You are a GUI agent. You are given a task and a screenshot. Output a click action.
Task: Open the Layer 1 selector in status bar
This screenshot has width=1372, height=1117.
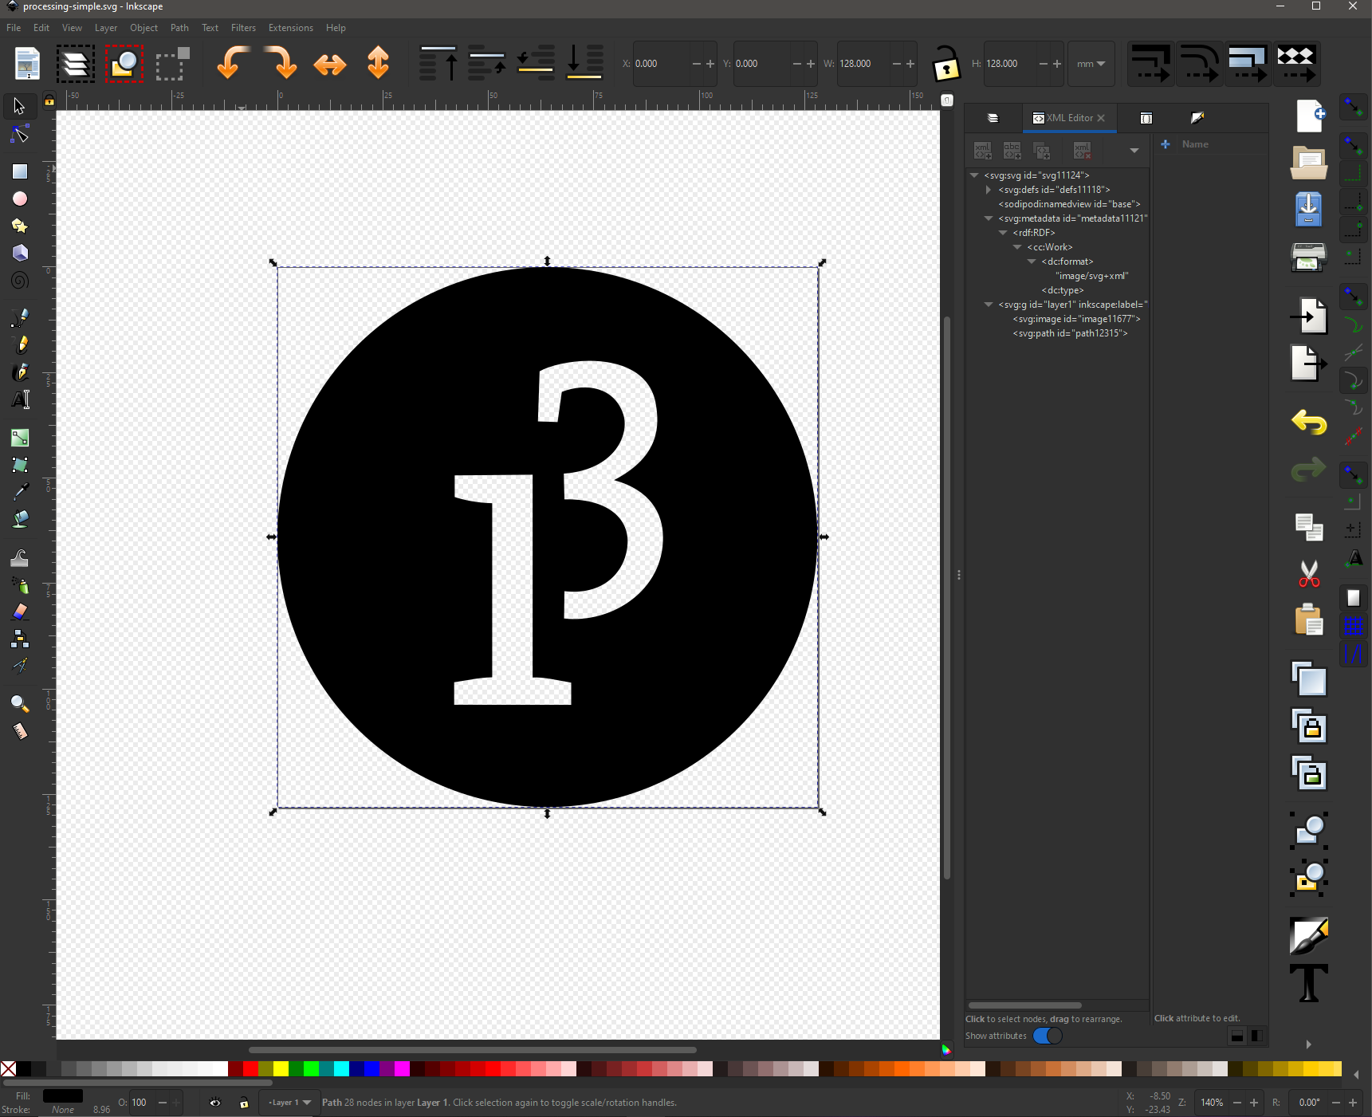[289, 1103]
